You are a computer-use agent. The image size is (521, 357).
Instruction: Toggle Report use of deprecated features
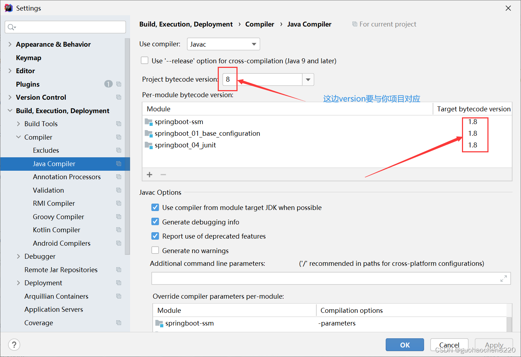(155, 236)
